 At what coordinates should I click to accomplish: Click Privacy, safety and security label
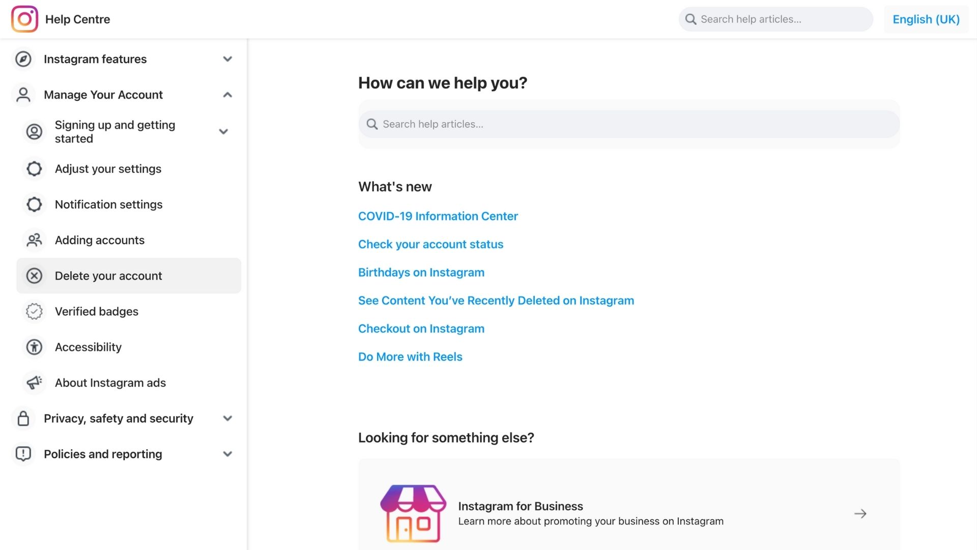[x=119, y=418]
